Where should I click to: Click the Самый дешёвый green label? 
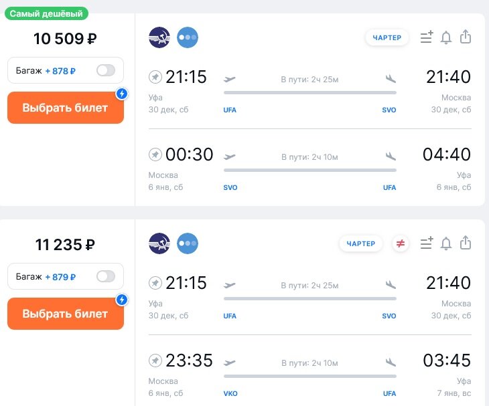coord(47,13)
